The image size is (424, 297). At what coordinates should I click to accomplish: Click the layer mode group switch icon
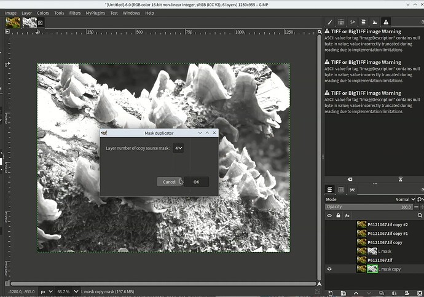point(420,199)
